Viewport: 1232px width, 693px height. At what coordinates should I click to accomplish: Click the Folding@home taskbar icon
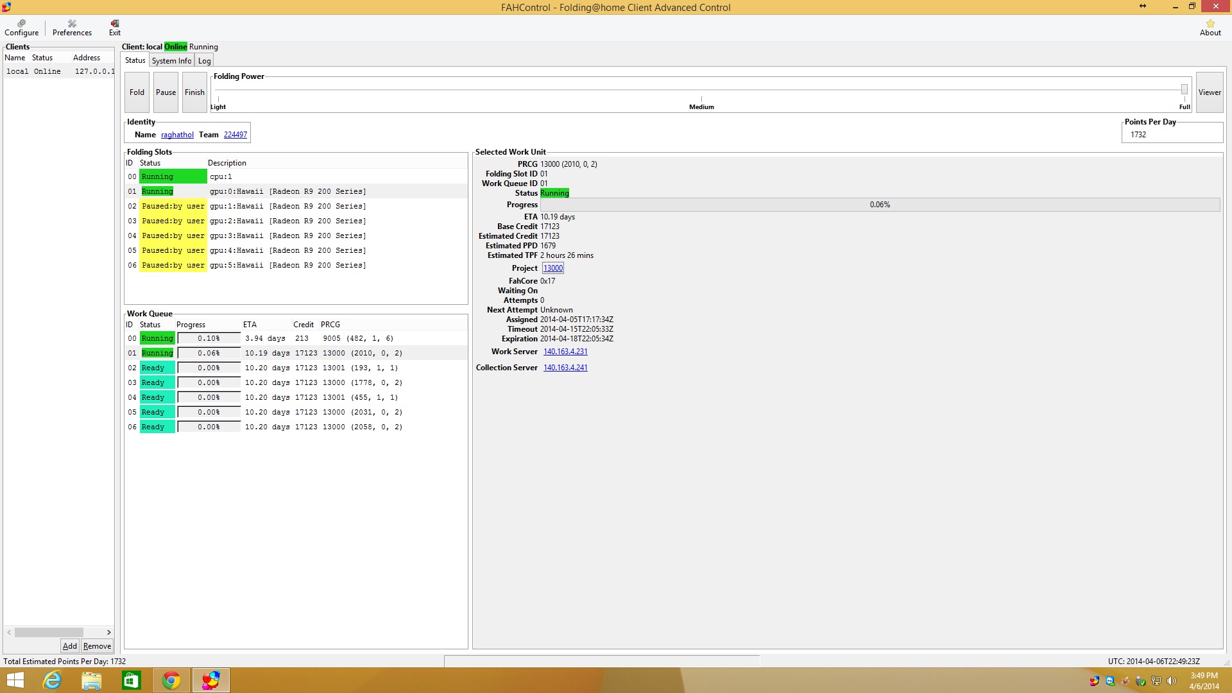click(211, 680)
